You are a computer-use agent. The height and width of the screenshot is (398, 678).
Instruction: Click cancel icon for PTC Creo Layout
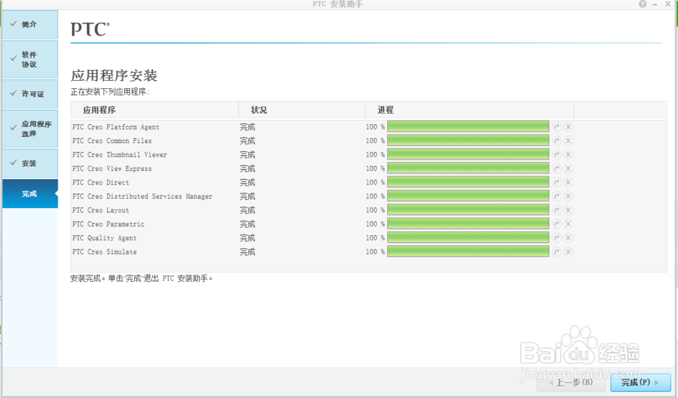click(568, 210)
